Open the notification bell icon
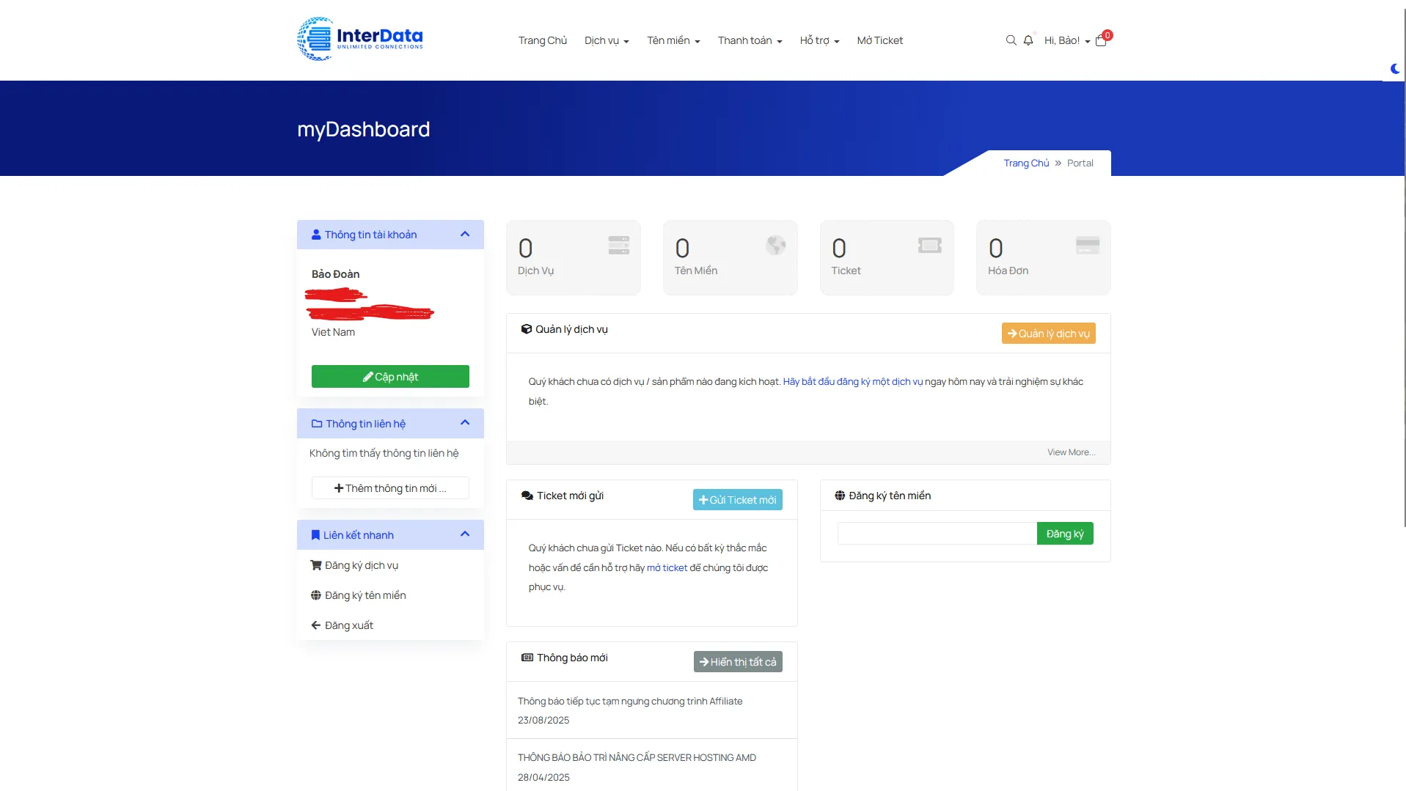The image size is (1406, 791). (1028, 40)
